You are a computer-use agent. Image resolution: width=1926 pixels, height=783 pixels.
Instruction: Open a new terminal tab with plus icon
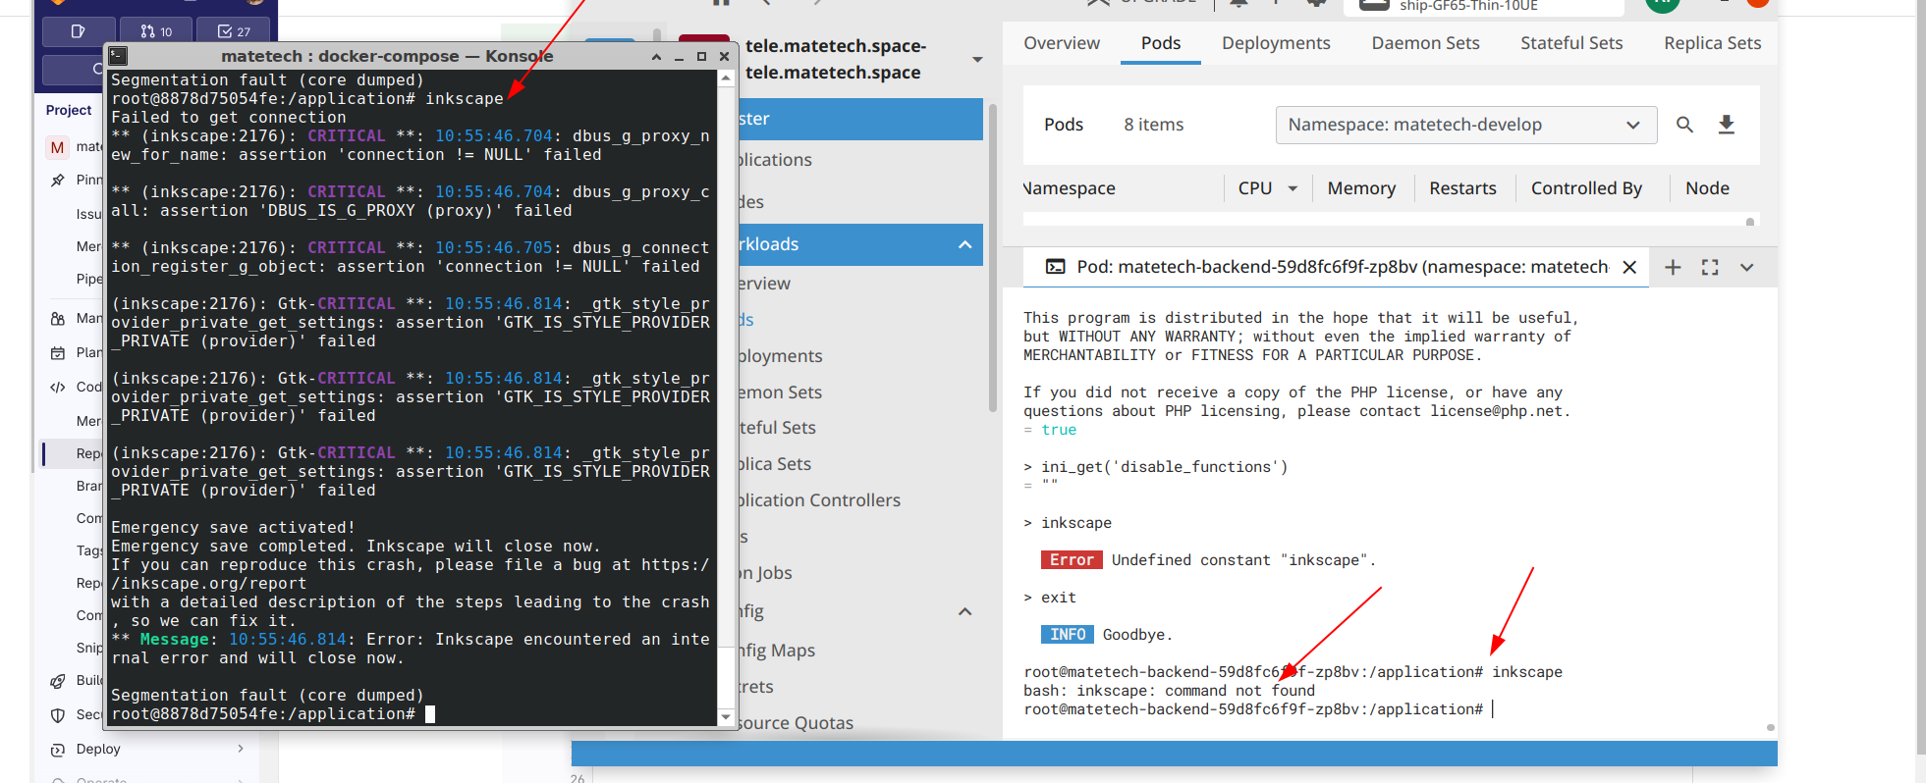click(x=1673, y=268)
